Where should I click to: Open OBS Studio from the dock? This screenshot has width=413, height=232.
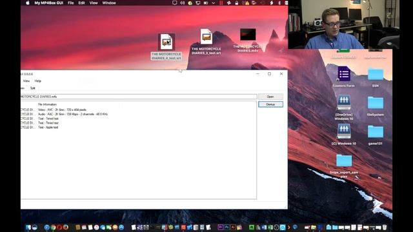tap(276, 227)
